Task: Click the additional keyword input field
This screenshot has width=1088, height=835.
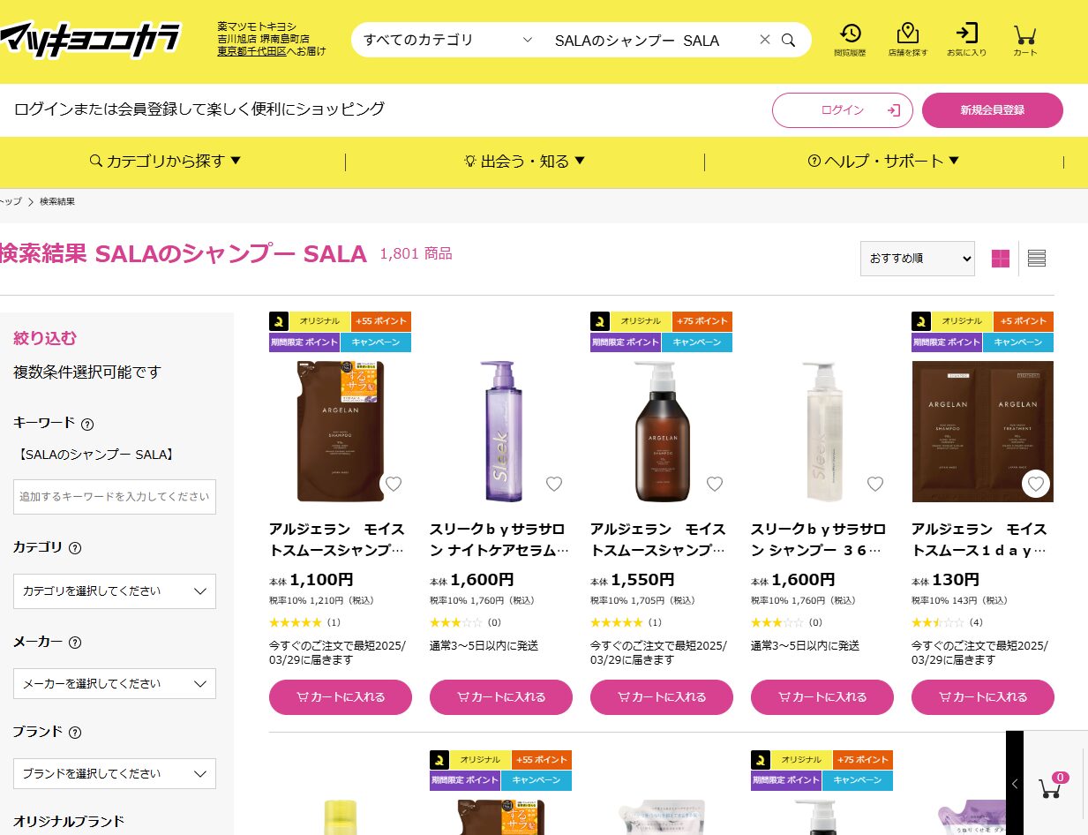Action: 115,497
